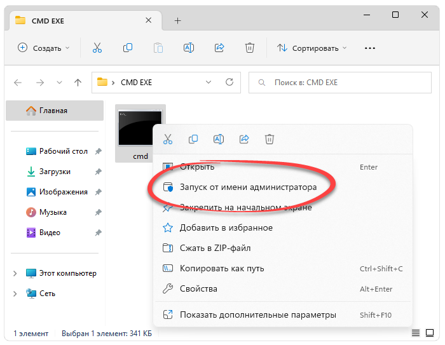This screenshot has width=445, height=345.
Task: Choose Показать дополнительные параметры
Action: point(283,315)
